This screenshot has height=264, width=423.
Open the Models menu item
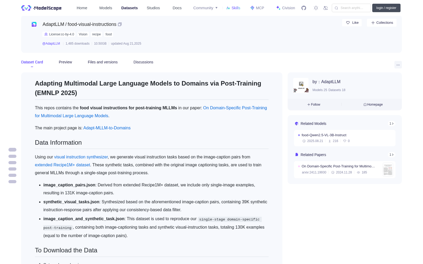[106, 8]
